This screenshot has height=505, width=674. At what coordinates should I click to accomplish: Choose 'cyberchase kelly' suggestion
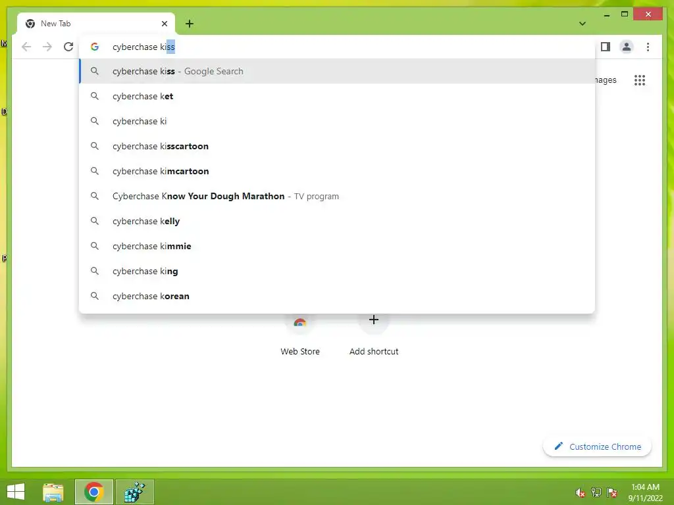tap(338, 221)
